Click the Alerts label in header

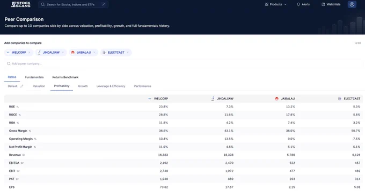[x=305, y=4]
